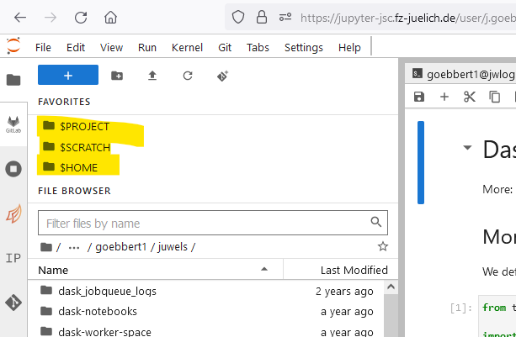Open the Help menu
Screen dimensions: 516x337
(x=349, y=48)
